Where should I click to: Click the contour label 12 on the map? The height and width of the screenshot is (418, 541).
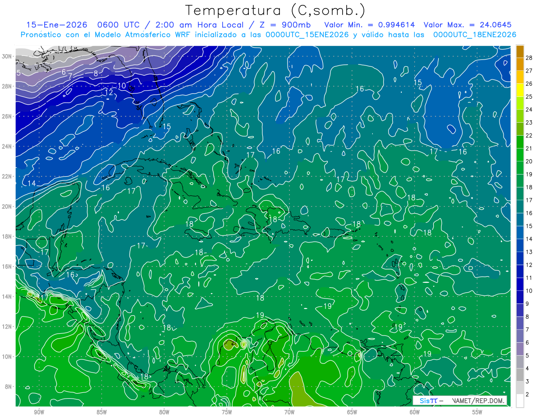(109, 92)
